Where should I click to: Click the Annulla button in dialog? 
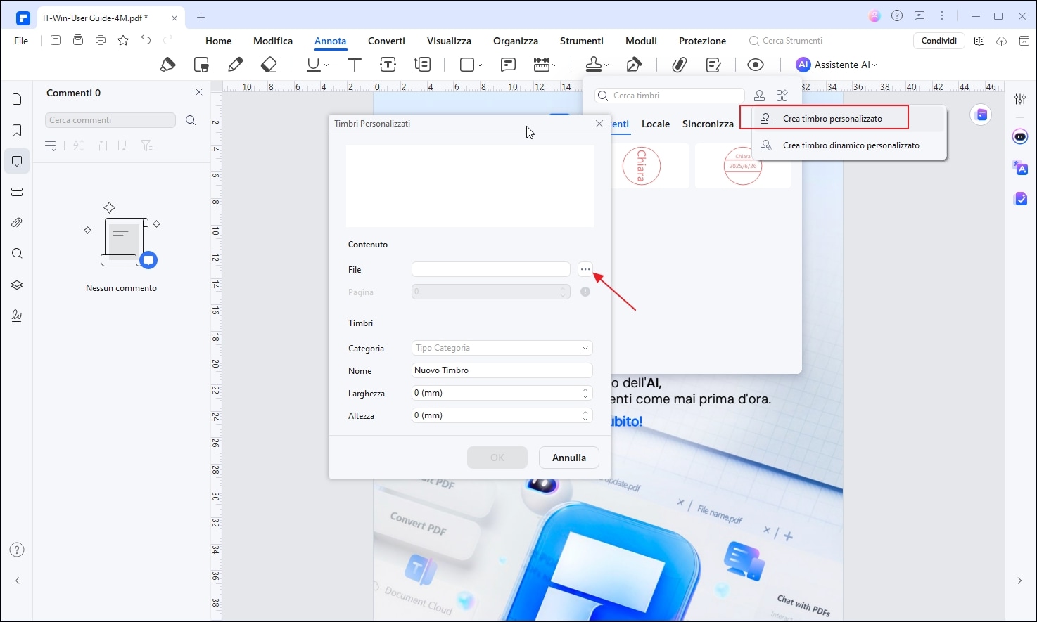click(569, 458)
